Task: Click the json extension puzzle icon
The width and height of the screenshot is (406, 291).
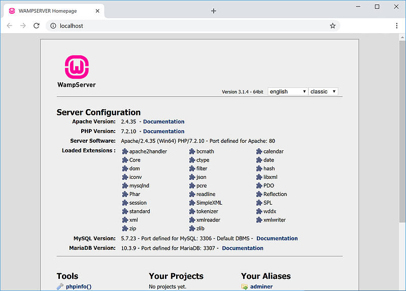Action: (x=192, y=177)
